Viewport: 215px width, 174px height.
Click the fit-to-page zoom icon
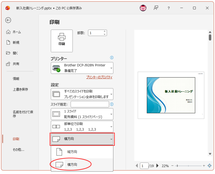pyautogui.click(x=209, y=166)
